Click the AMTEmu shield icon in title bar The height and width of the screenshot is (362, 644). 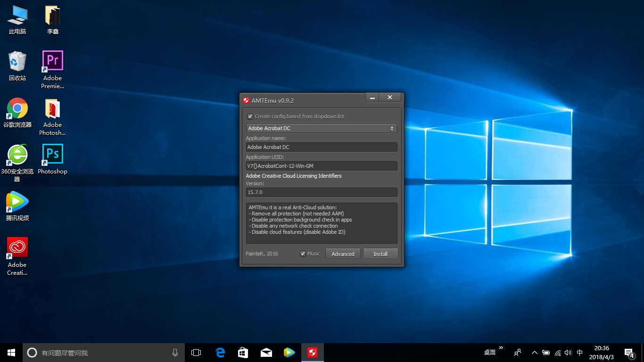(x=246, y=100)
